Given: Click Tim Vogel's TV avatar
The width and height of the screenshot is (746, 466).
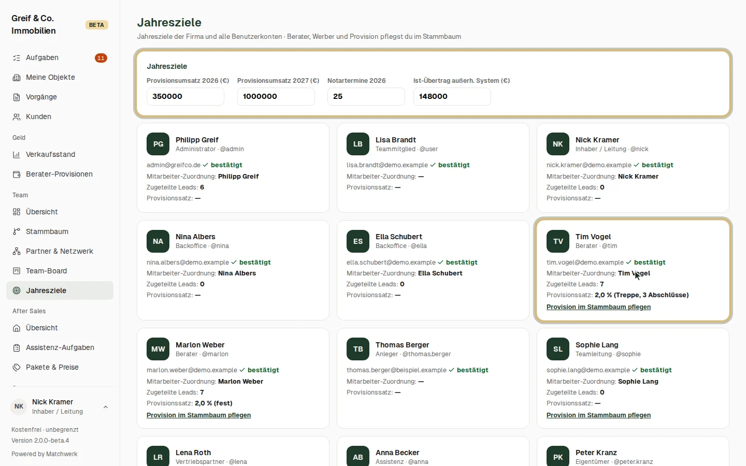Looking at the screenshot, I should pyautogui.click(x=558, y=241).
